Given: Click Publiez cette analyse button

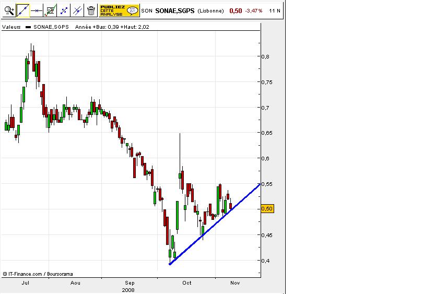Looking at the screenshot, I should coord(119,10).
